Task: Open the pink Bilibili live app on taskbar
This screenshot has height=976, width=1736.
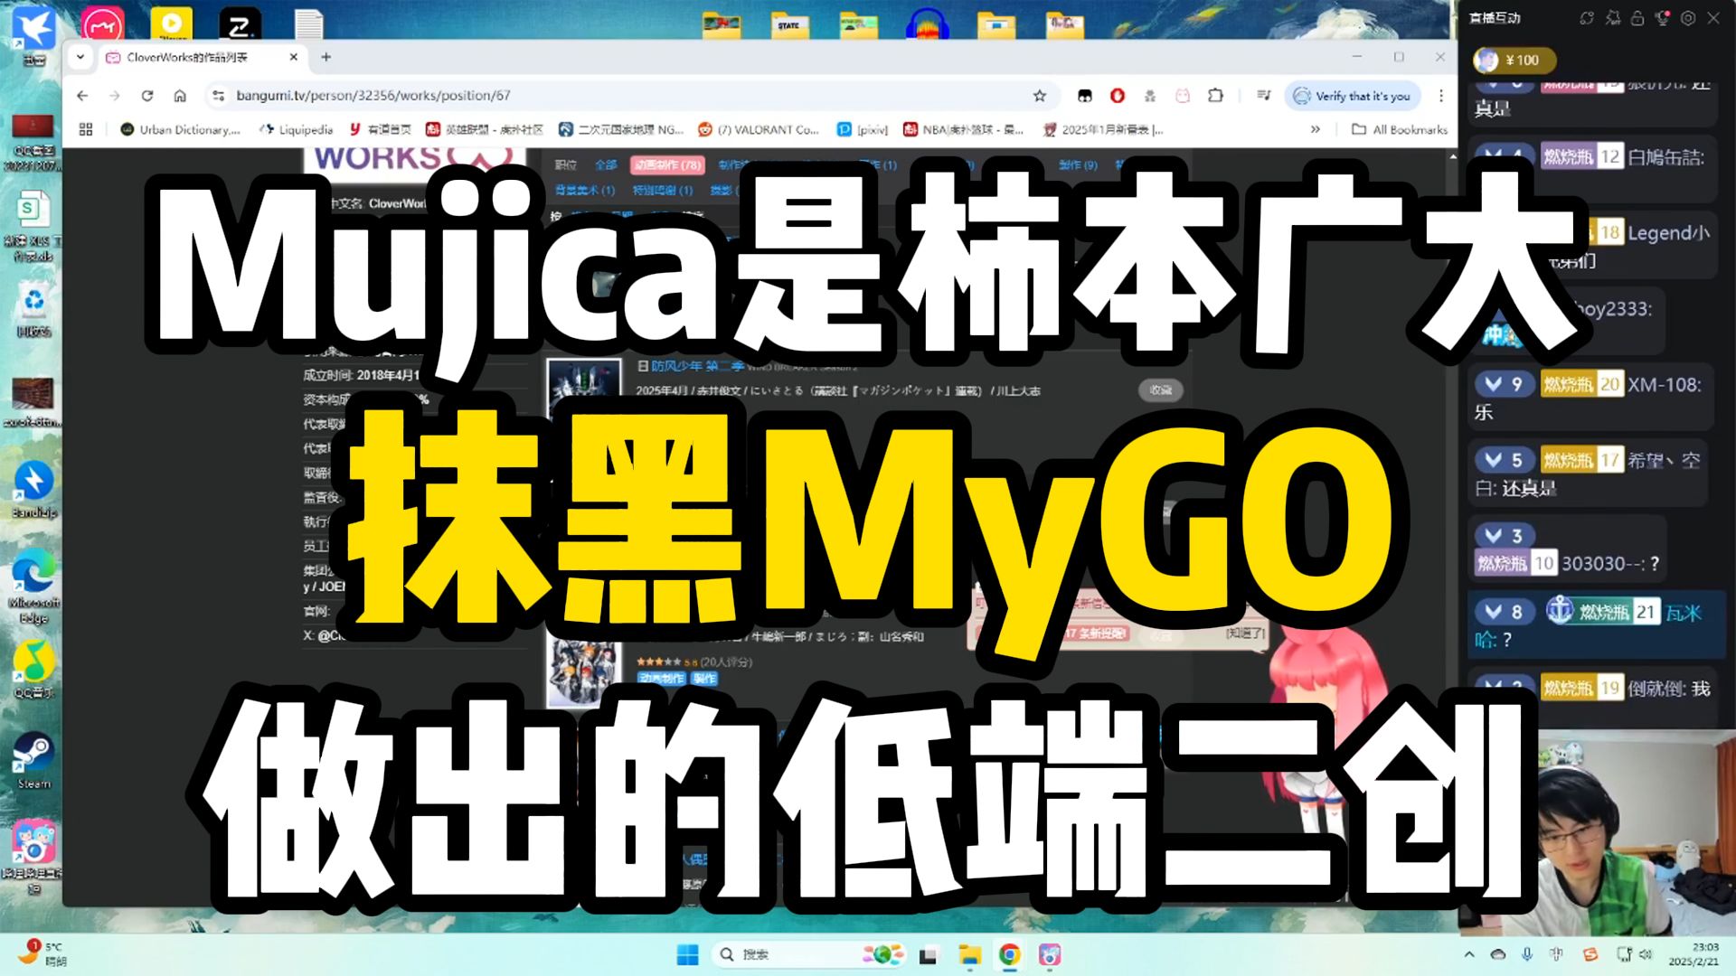Action: pos(1050,954)
